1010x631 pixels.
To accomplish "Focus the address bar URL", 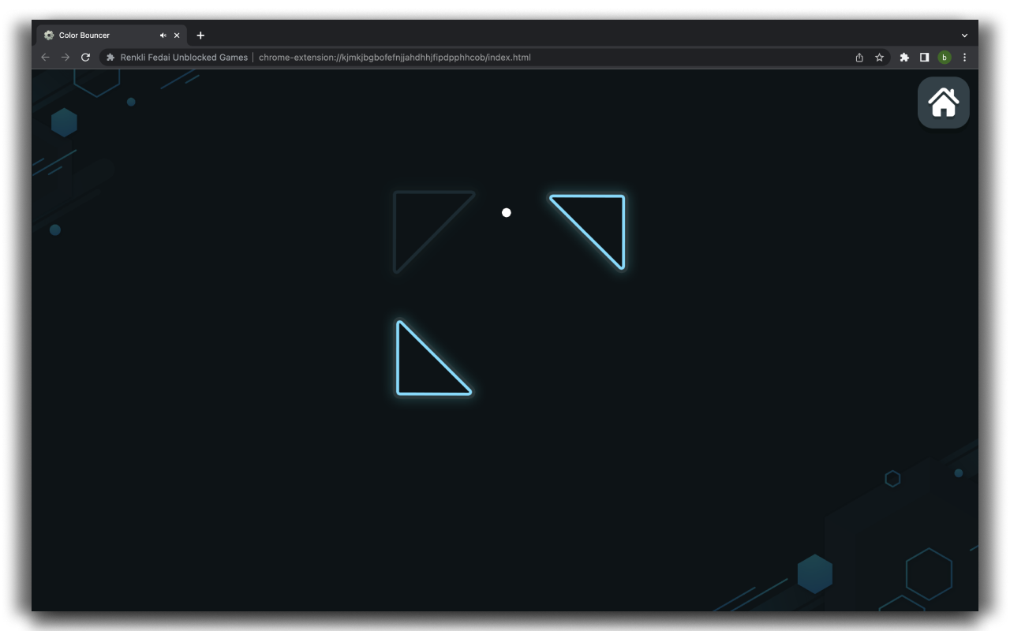I will (395, 58).
